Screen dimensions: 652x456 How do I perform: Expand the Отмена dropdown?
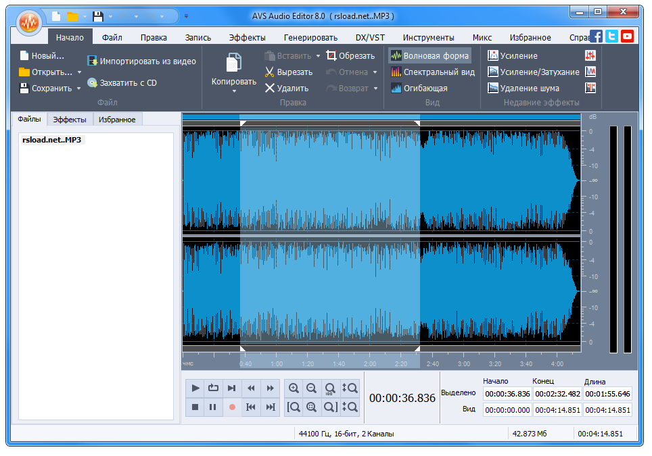375,72
